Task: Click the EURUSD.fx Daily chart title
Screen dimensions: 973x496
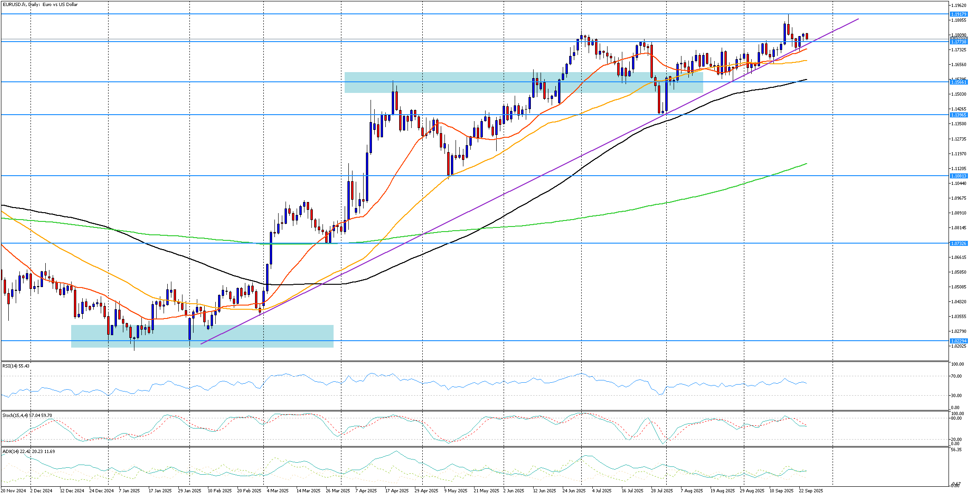Action: point(40,5)
